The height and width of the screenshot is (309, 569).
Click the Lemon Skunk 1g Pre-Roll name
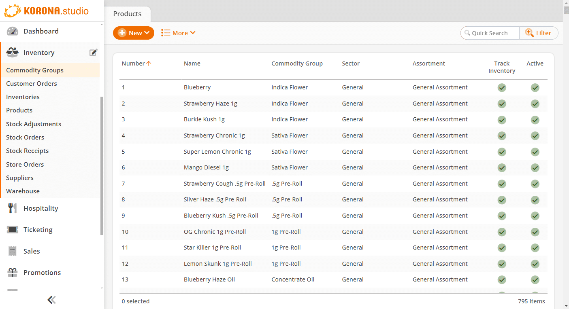click(217, 264)
